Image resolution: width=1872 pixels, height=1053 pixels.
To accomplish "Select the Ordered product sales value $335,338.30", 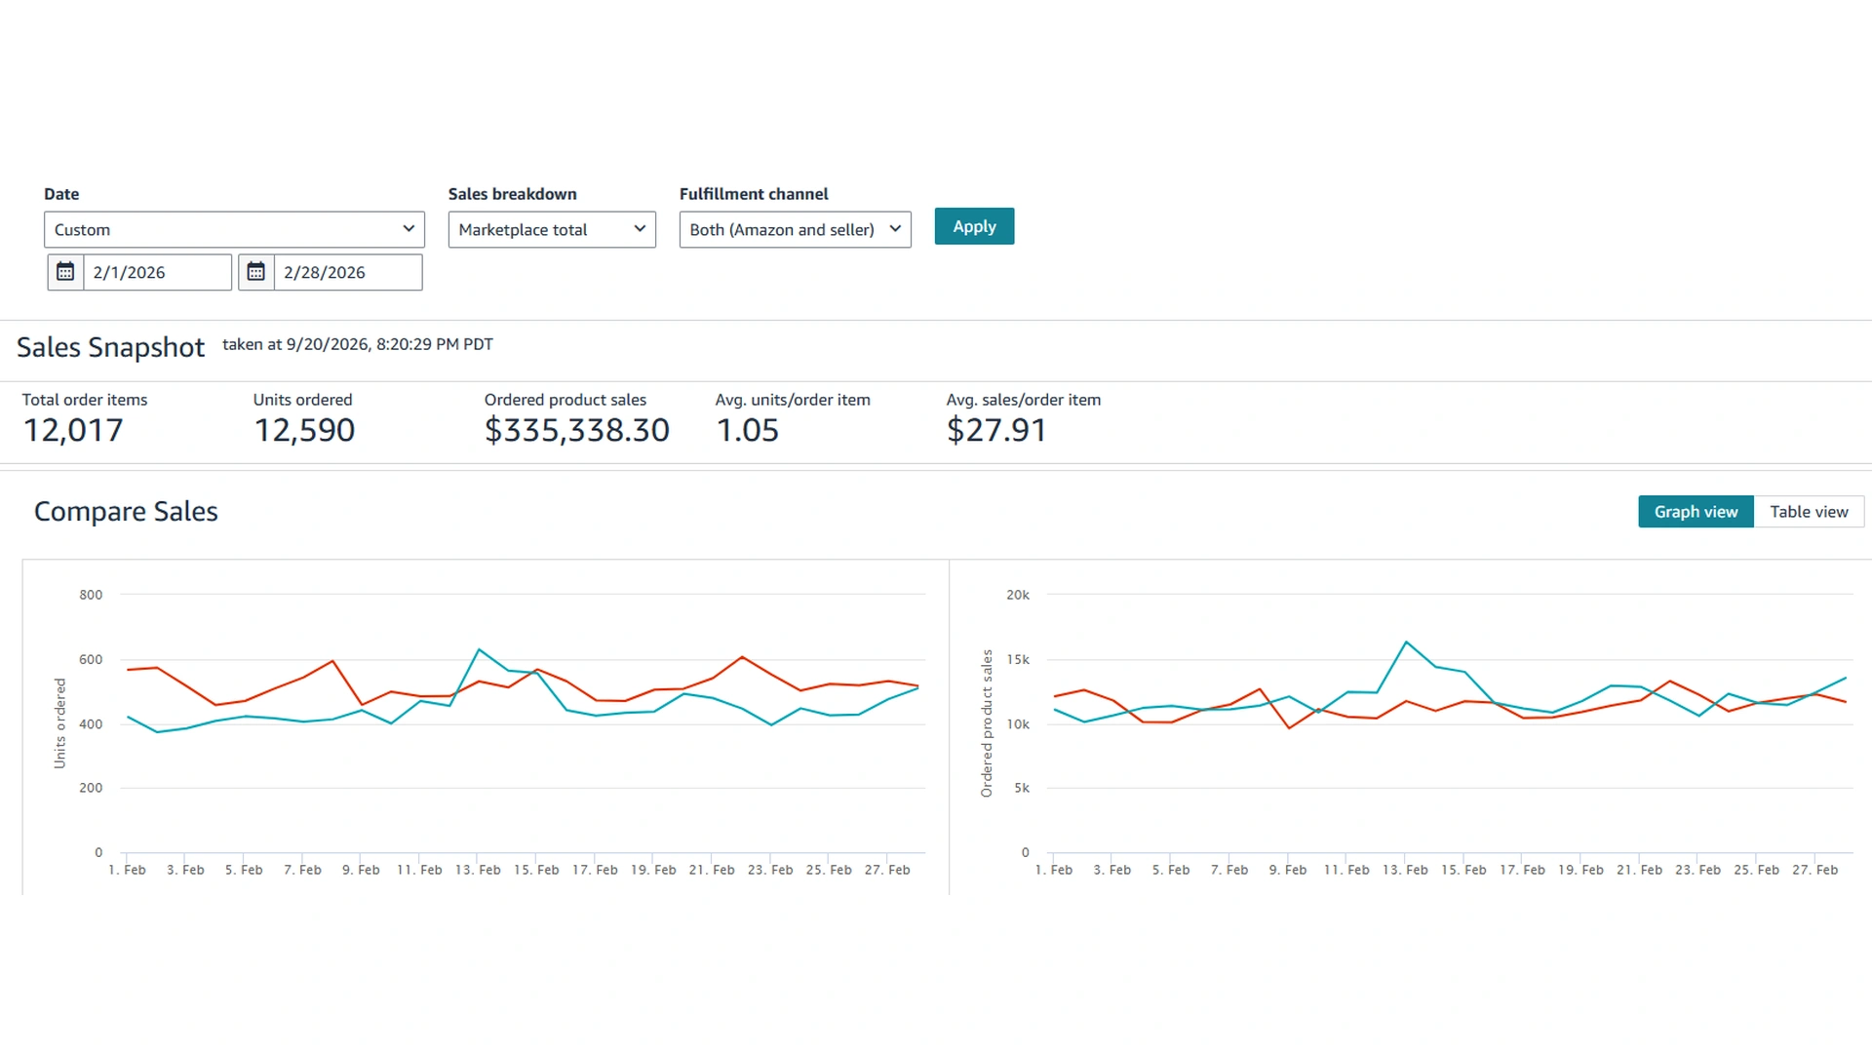I will [x=577, y=430].
